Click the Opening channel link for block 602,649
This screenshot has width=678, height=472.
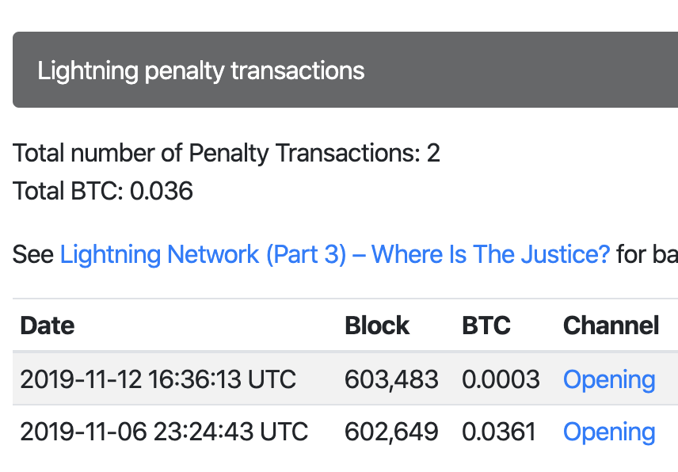[609, 432]
